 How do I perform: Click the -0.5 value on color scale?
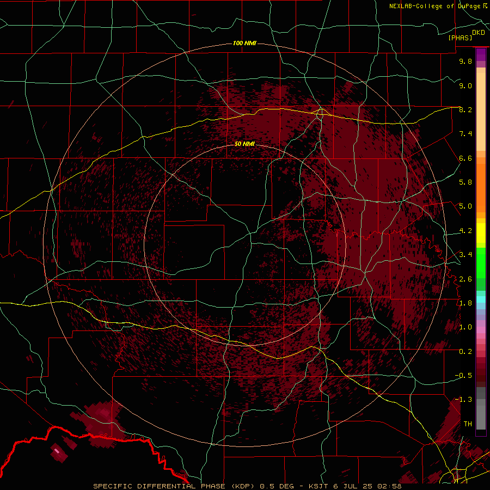[463, 375]
